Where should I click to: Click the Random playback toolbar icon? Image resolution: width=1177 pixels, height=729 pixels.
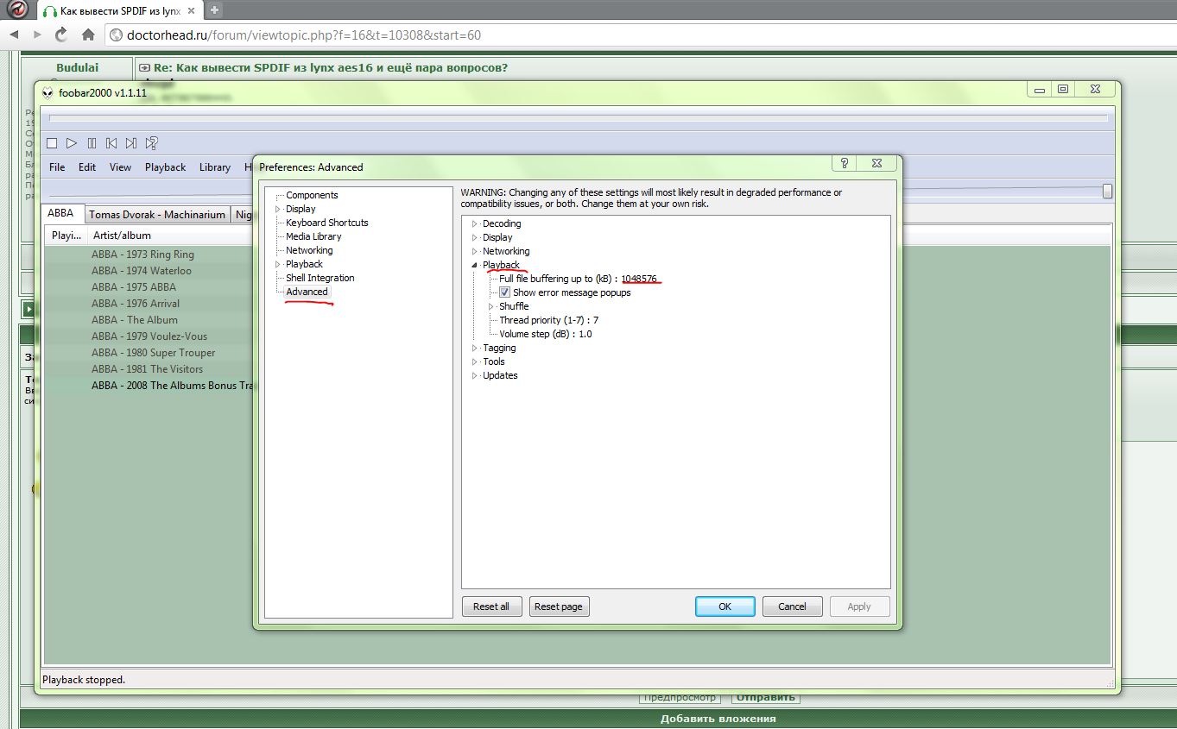[151, 143]
